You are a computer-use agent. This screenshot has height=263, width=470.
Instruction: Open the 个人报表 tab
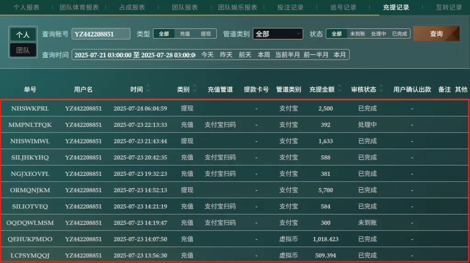pyautogui.click(x=26, y=7)
